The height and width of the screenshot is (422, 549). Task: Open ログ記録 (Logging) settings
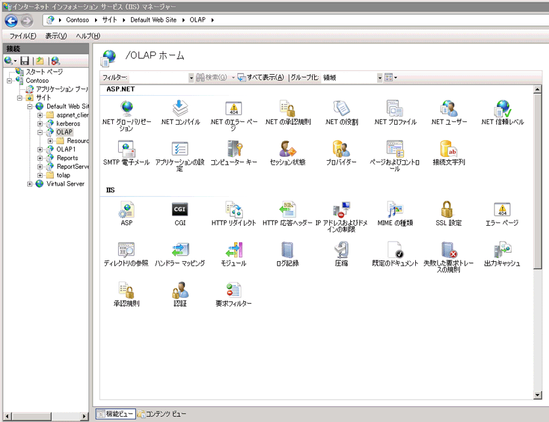pos(286,253)
